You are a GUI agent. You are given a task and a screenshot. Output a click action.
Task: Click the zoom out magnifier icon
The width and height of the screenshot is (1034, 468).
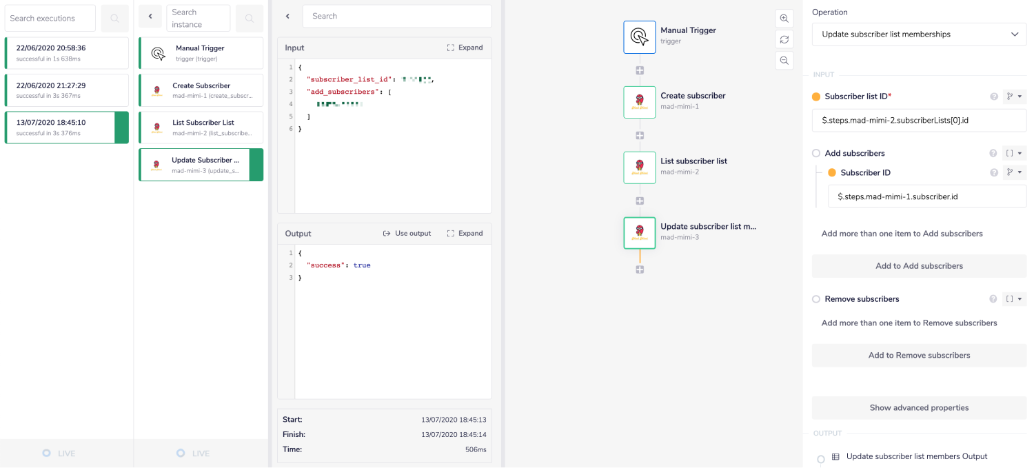click(784, 61)
